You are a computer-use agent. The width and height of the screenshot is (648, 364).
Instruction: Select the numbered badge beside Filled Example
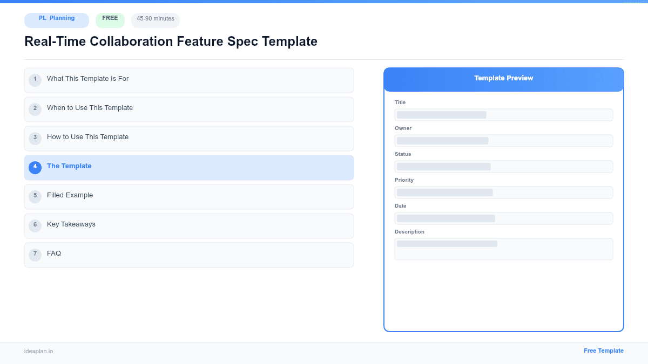tap(35, 196)
